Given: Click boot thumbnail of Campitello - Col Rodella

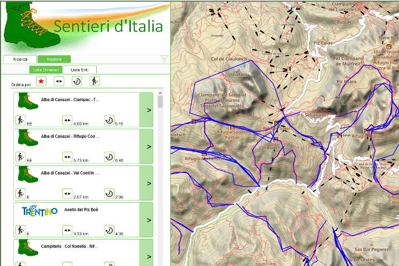Looking at the screenshot, I should [28, 248].
